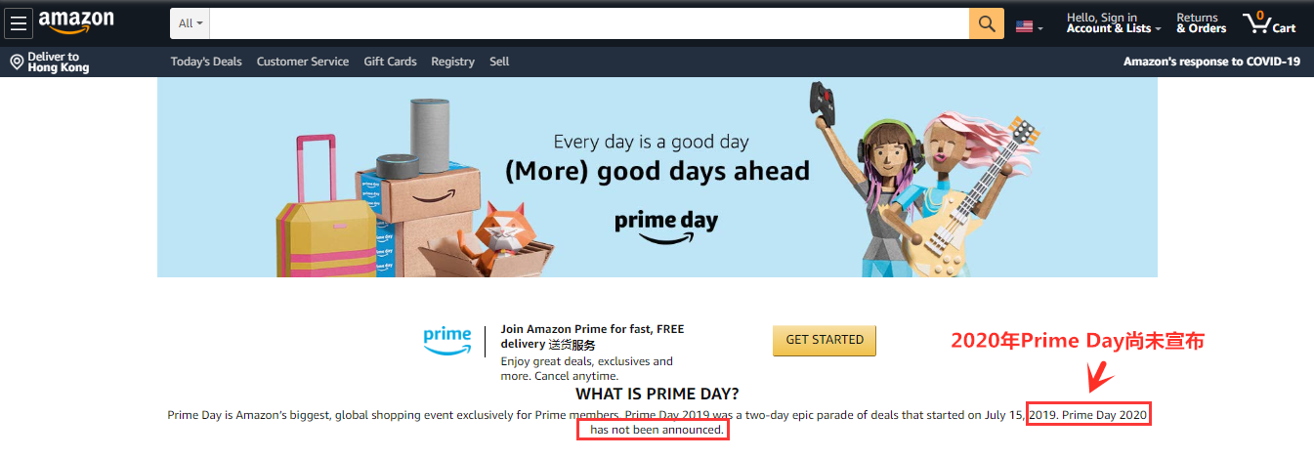Click the GET STARTED button
The height and width of the screenshot is (458, 1314).
825,340
